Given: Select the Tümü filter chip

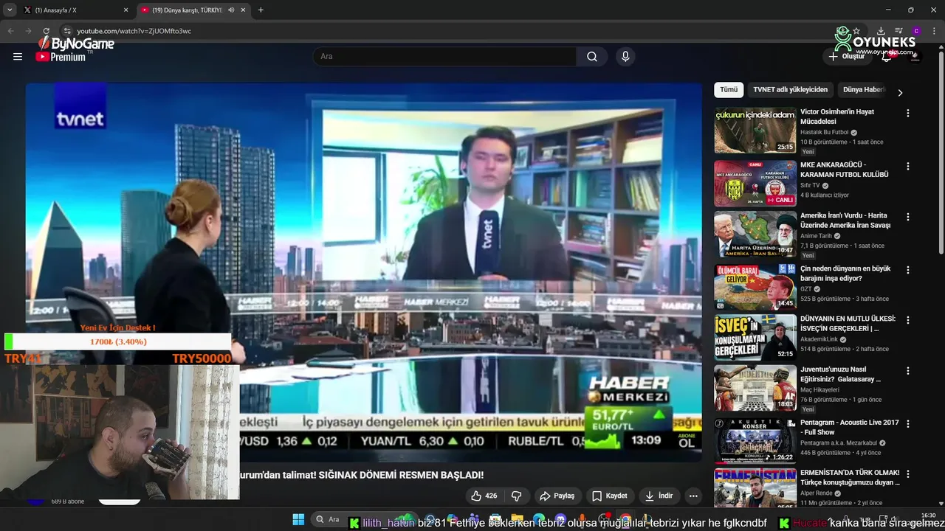Looking at the screenshot, I should point(729,89).
